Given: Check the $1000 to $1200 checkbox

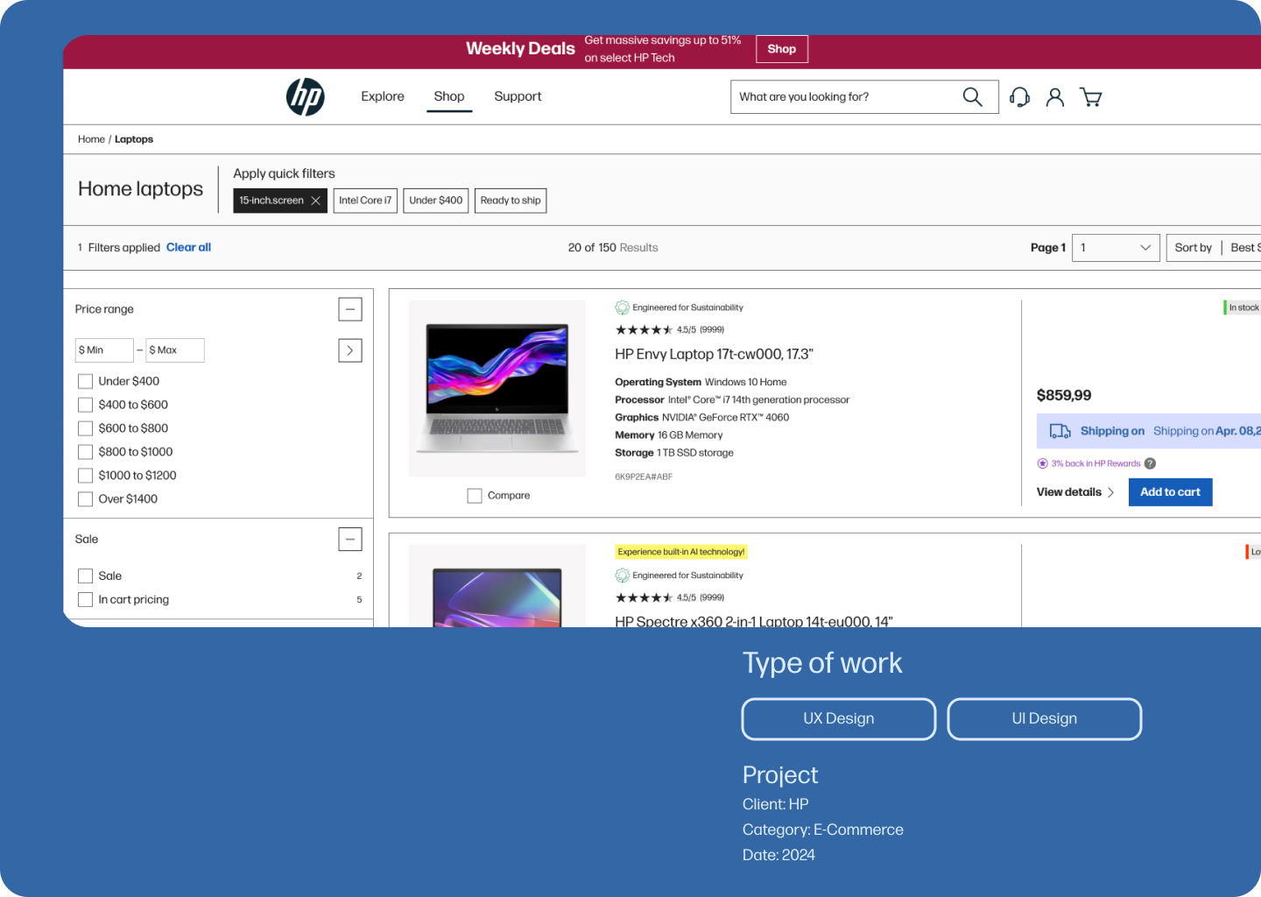Looking at the screenshot, I should 85,476.
